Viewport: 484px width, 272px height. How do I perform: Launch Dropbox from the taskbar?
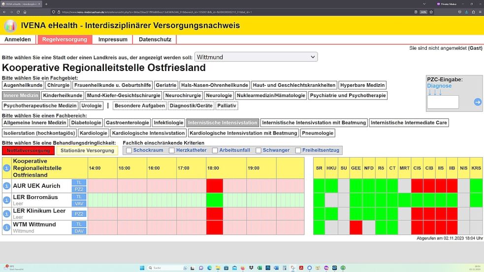coord(251,268)
